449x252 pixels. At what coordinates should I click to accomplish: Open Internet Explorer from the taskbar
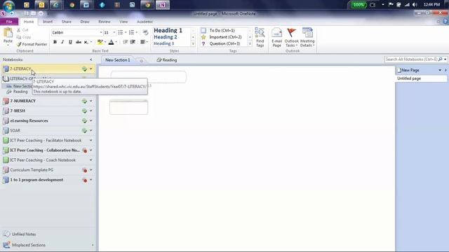pos(56,5)
